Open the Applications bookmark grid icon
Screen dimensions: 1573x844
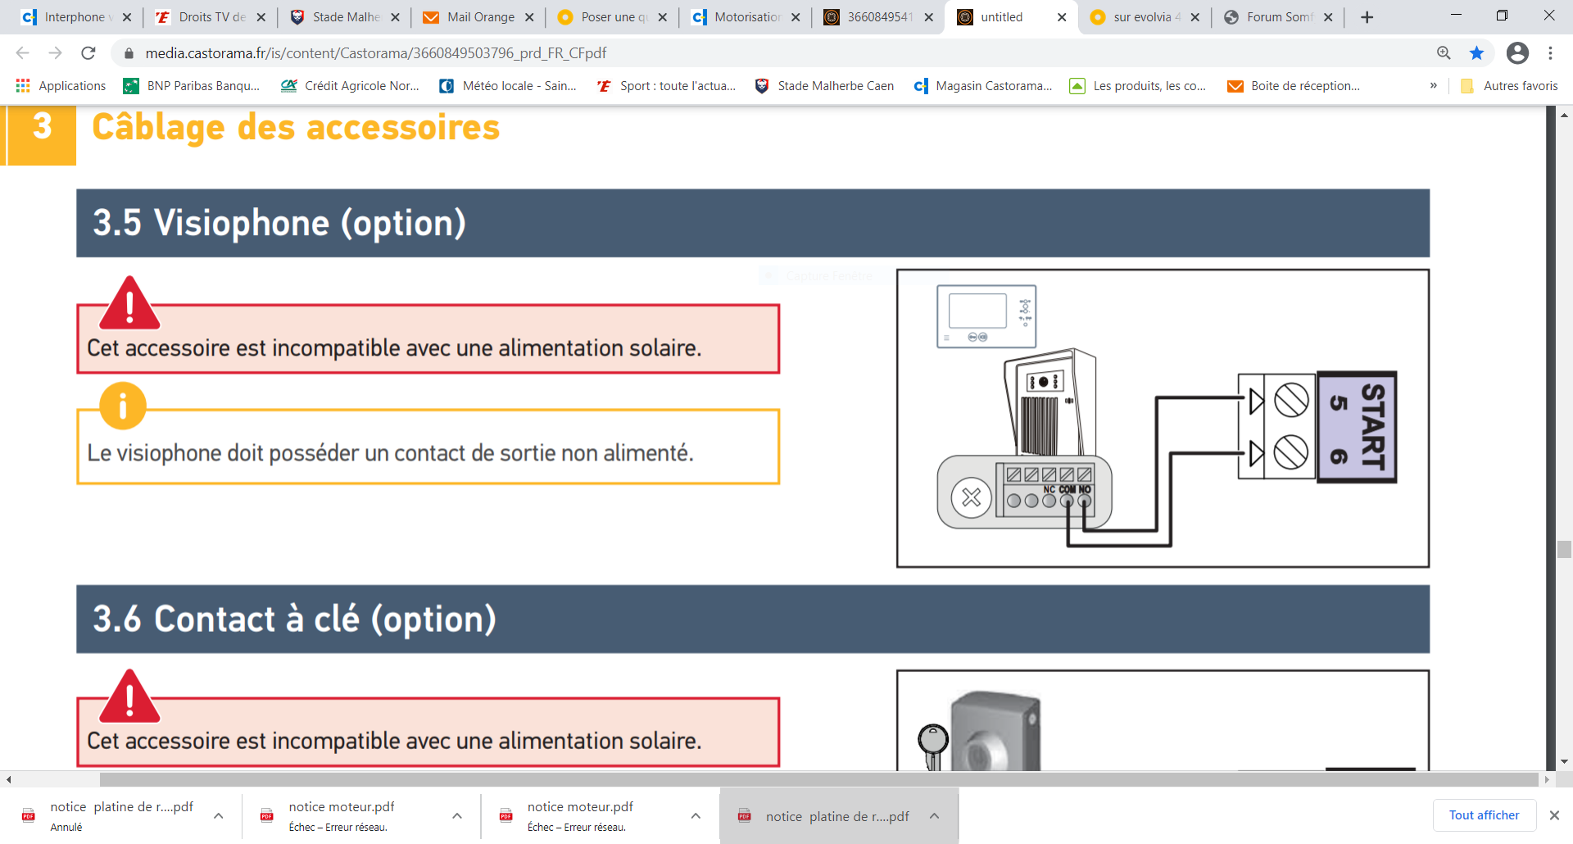pos(23,86)
